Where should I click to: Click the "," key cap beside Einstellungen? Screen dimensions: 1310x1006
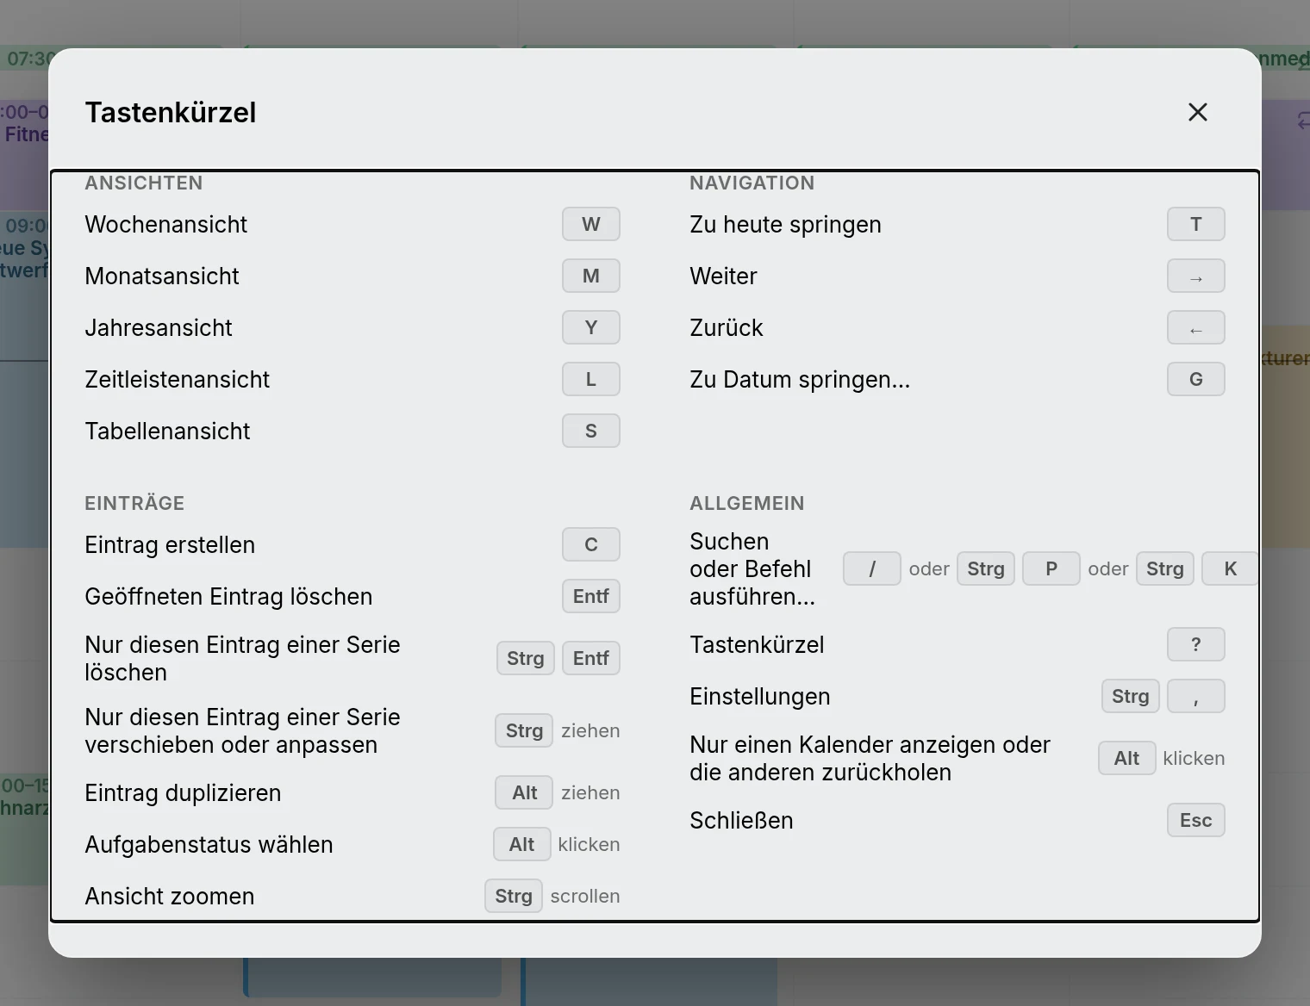click(1196, 696)
